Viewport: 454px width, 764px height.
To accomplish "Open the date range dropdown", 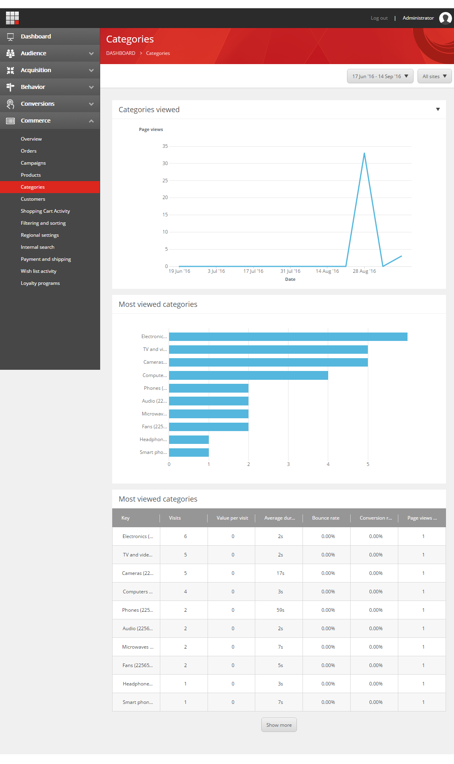I will tap(380, 76).
